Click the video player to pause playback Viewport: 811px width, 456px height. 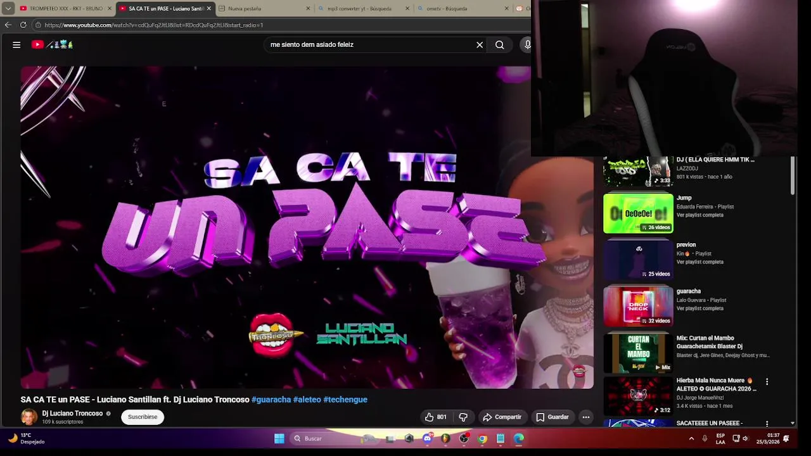pos(307,227)
